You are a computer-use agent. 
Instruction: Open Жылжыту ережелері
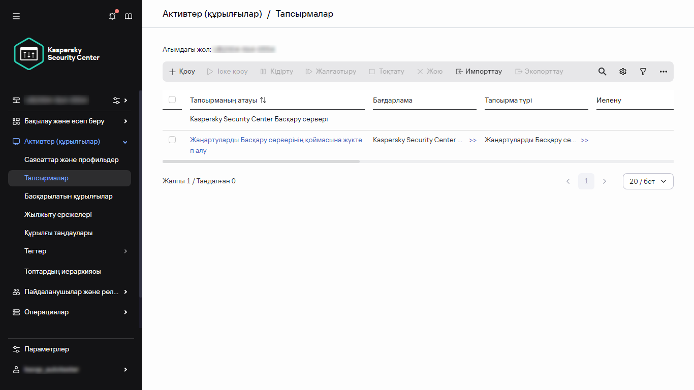coord(58,215)
